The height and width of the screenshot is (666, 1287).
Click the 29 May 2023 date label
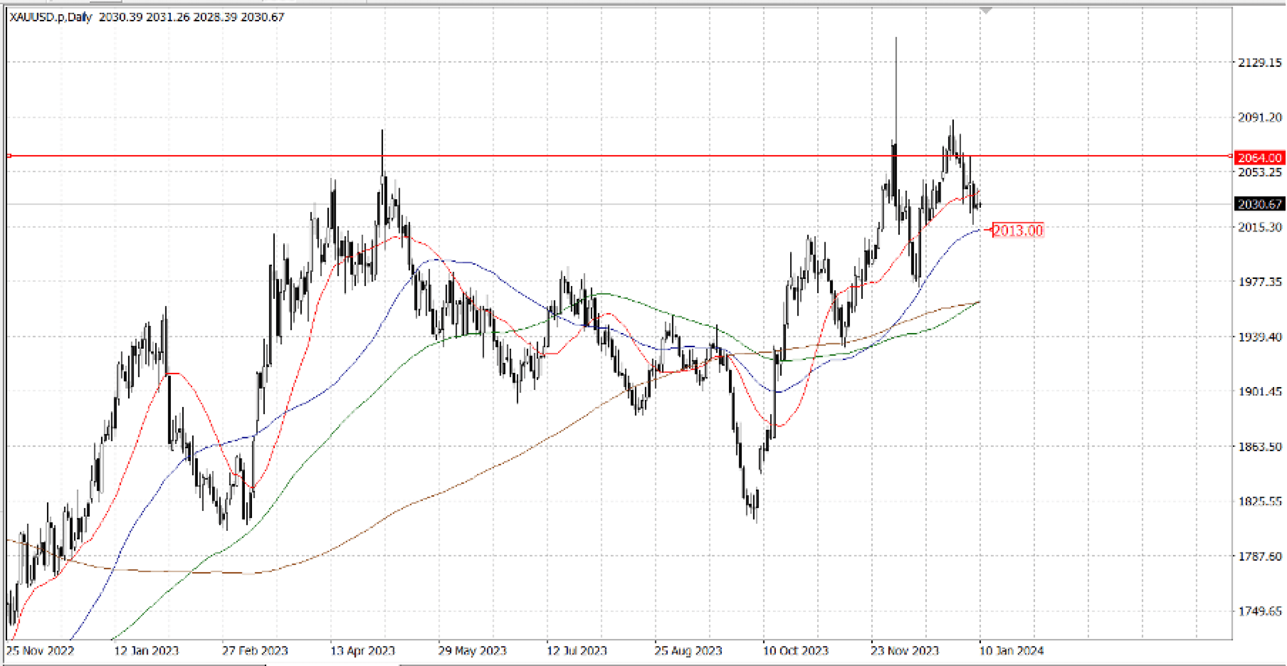[x=472, y=651]
